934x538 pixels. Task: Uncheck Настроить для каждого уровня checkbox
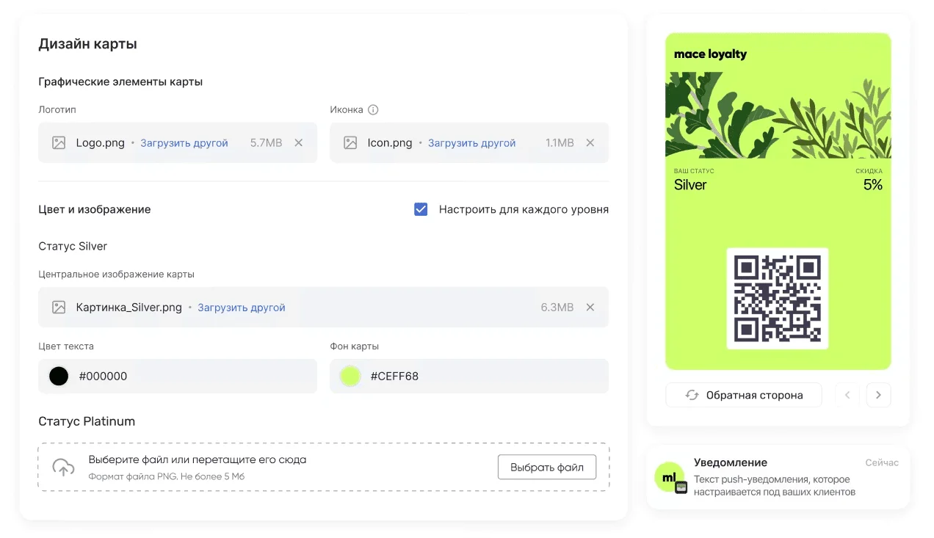tap(421, 209)
